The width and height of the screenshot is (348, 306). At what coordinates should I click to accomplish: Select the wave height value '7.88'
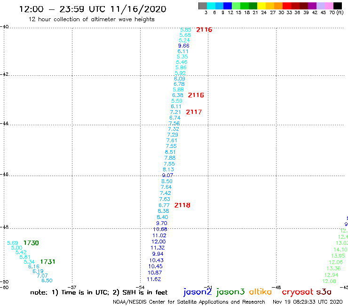[170, 158]
